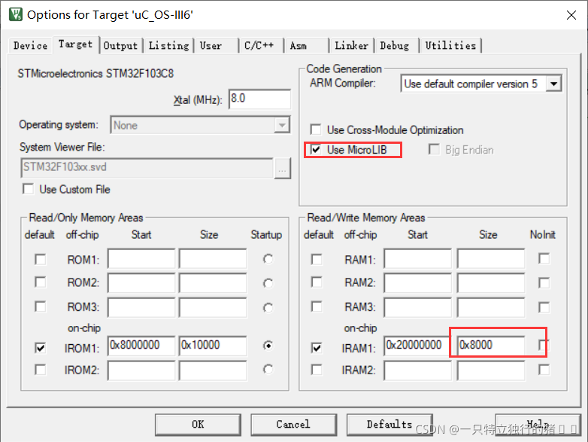Check the RAM1 default checkbox
The height and width of the screenshot is (442, 588).
(x=317, y=259)
